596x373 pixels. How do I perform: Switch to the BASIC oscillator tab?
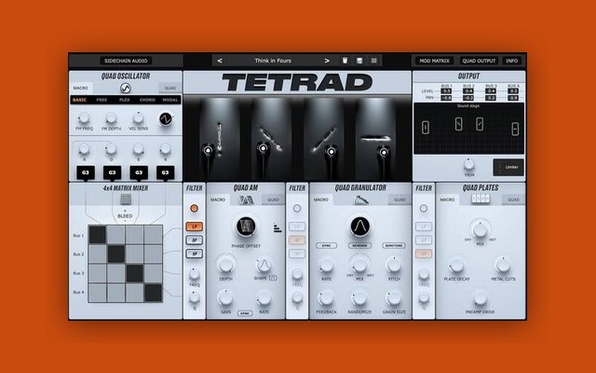point(79,100)
